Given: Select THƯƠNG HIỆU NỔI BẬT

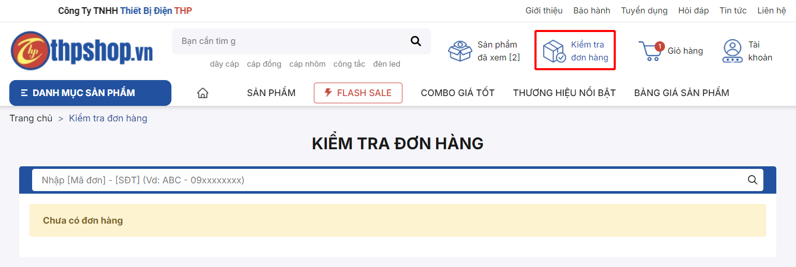Looking at the screenshot, I should pos(565,93).
